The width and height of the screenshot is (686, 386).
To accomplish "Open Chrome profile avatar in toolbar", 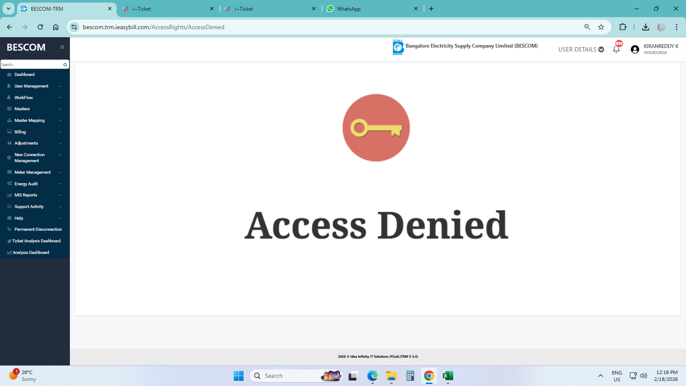I will 661,27.
